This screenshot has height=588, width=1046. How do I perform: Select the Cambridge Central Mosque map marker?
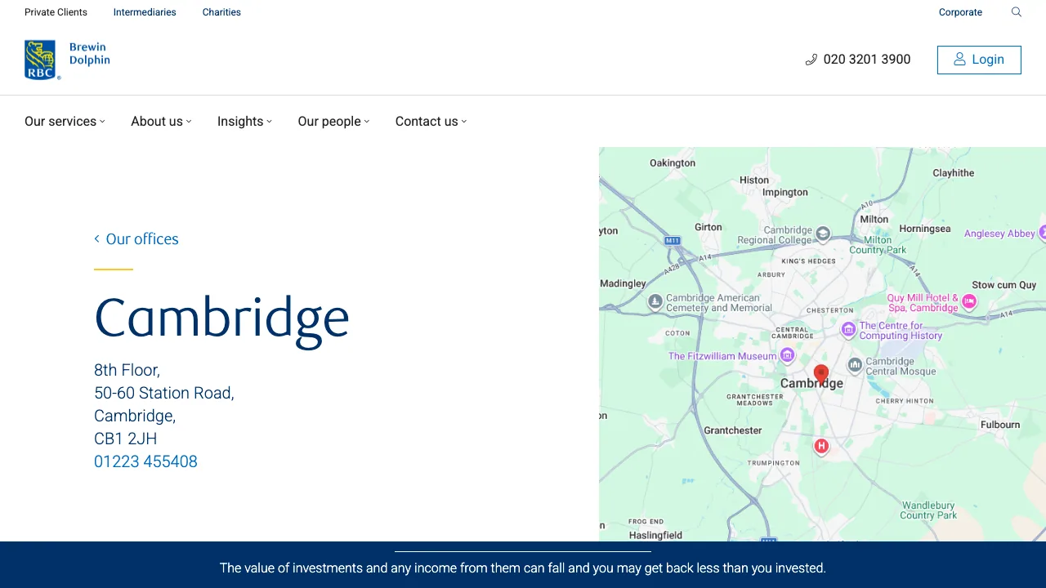pyautogui.click(x=855, y=366)
